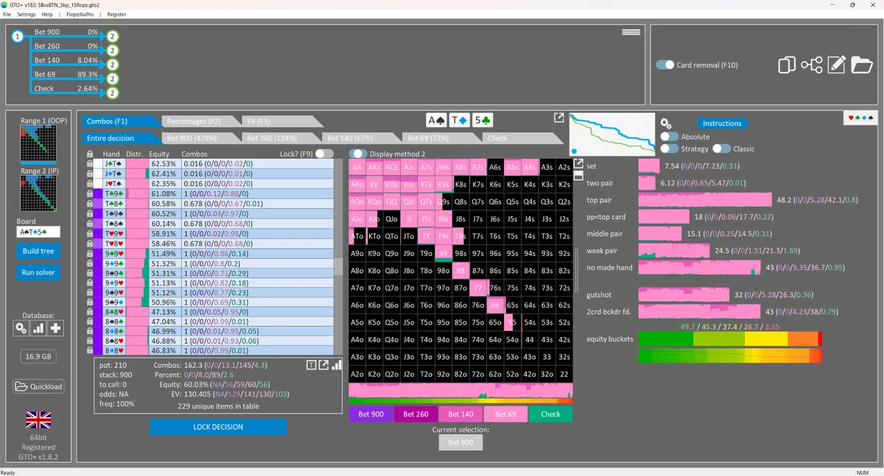The image size is (884, 476).
Task: Open the hamburger menu in the tree panel
Action: click(x=631, y=32)
